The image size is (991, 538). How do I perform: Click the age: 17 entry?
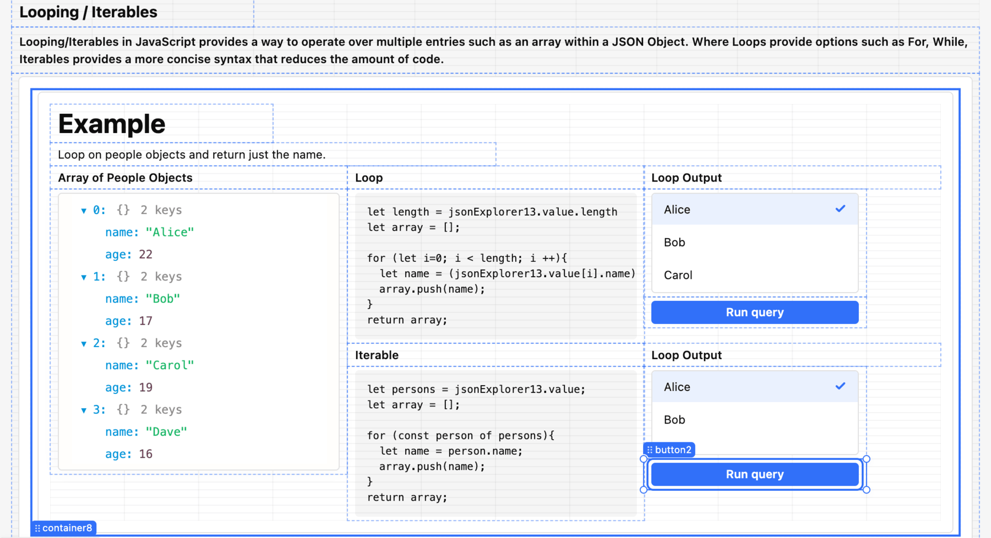(x=128, y=321)
